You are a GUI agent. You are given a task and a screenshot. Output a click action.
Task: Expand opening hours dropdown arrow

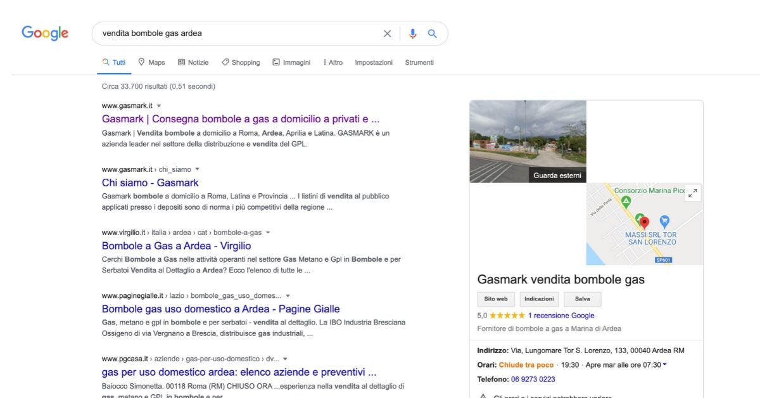coord(664,365)
